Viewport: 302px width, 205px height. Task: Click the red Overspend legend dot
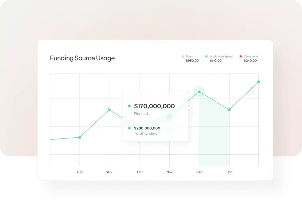[241, 56]
